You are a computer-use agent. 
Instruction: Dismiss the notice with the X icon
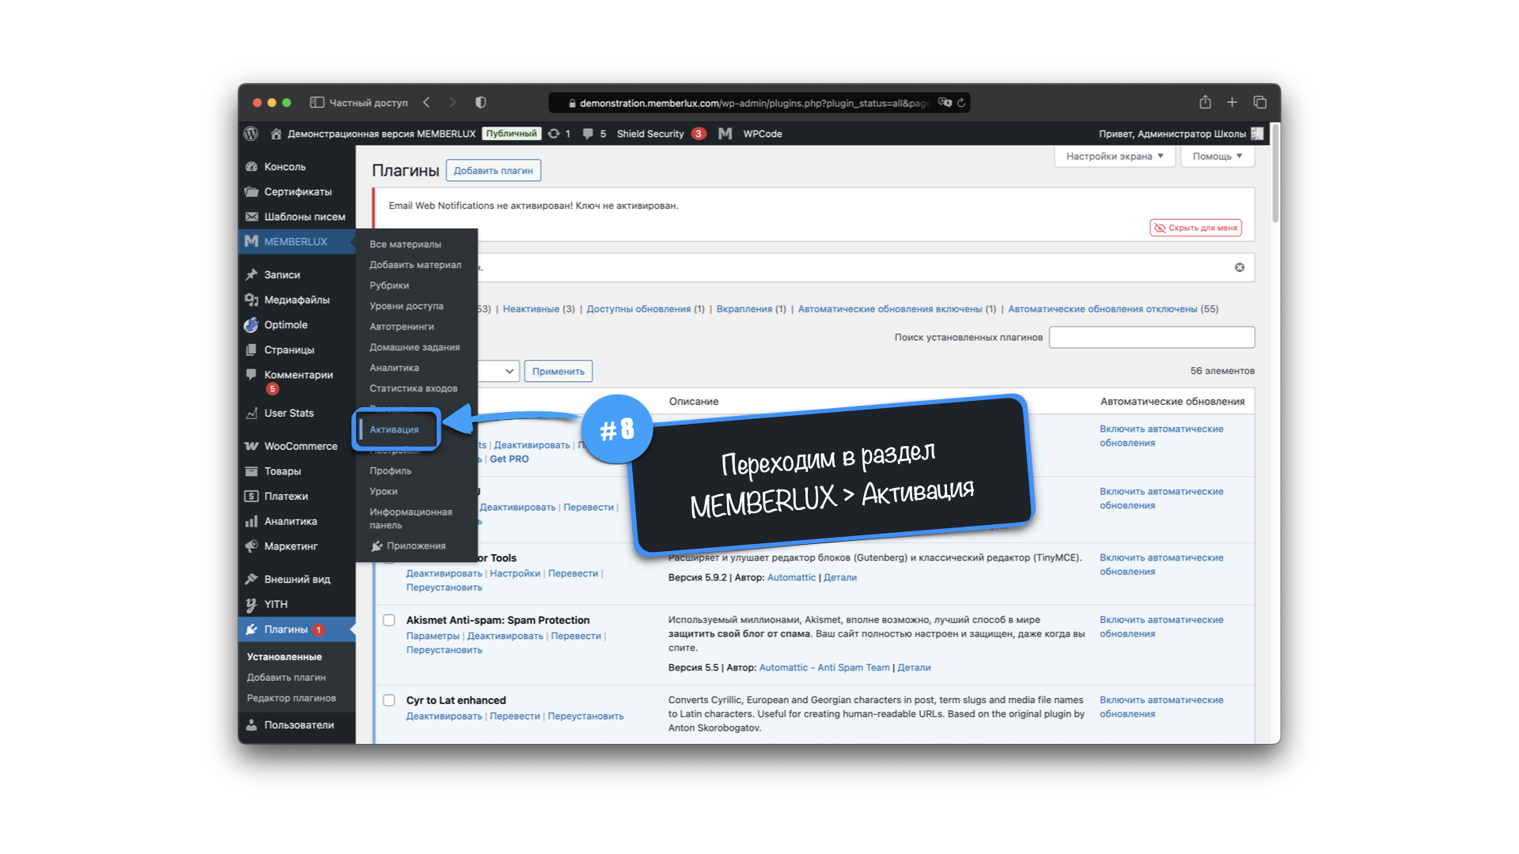[1239, 267]
